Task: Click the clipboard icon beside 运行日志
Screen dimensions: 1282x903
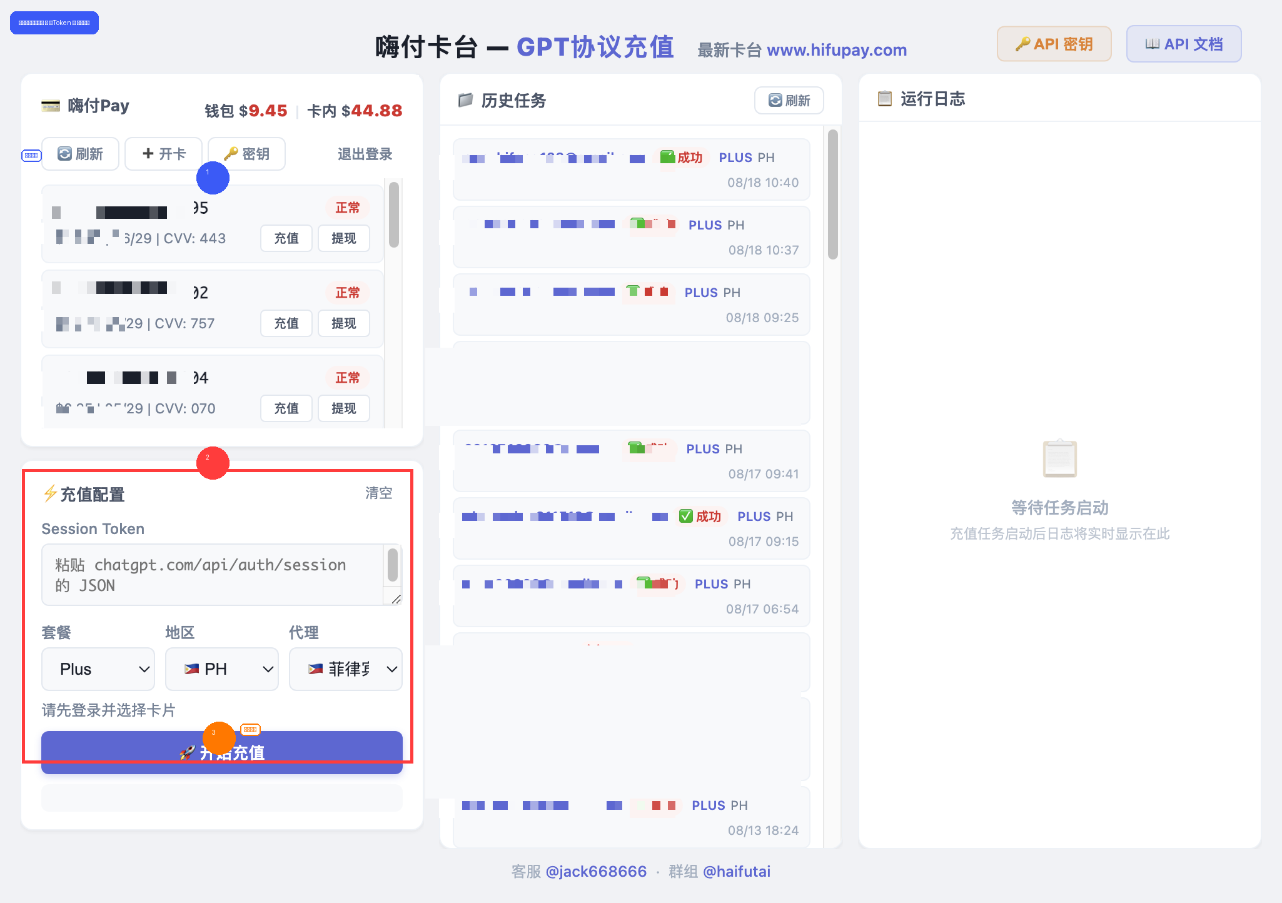Action: tap(885, 99)
